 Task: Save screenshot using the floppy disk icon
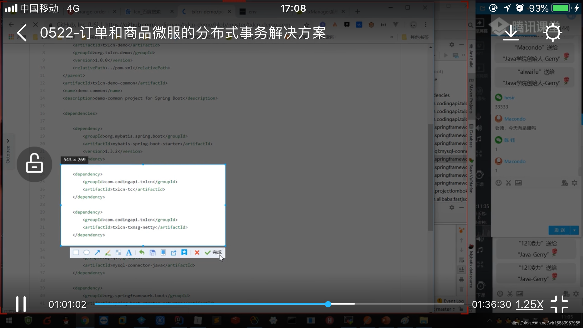(x=152, y=252)
